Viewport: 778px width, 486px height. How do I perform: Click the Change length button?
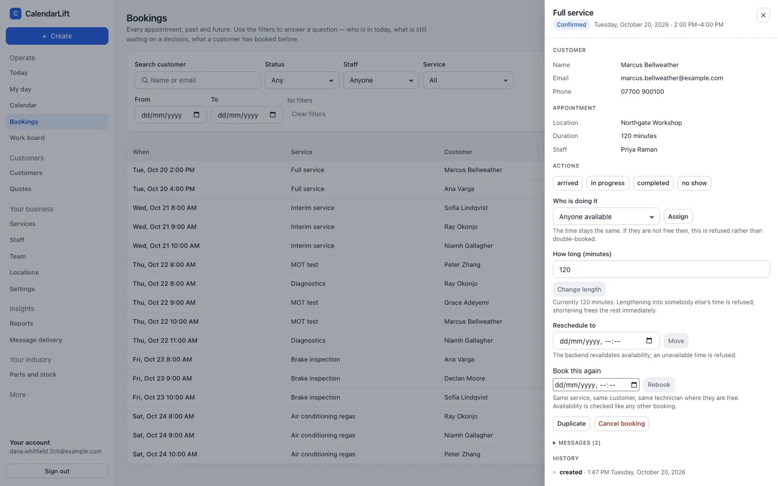(x=579, y=289)
